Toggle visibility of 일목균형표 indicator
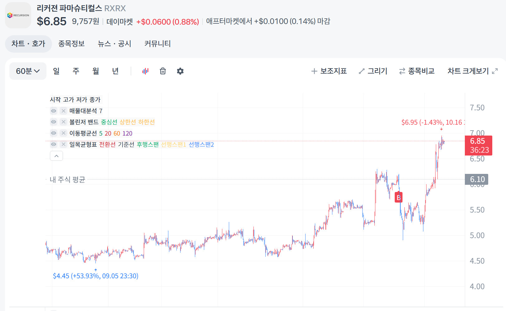This screenshot has width=506, height=311. (x=54, y=144)
